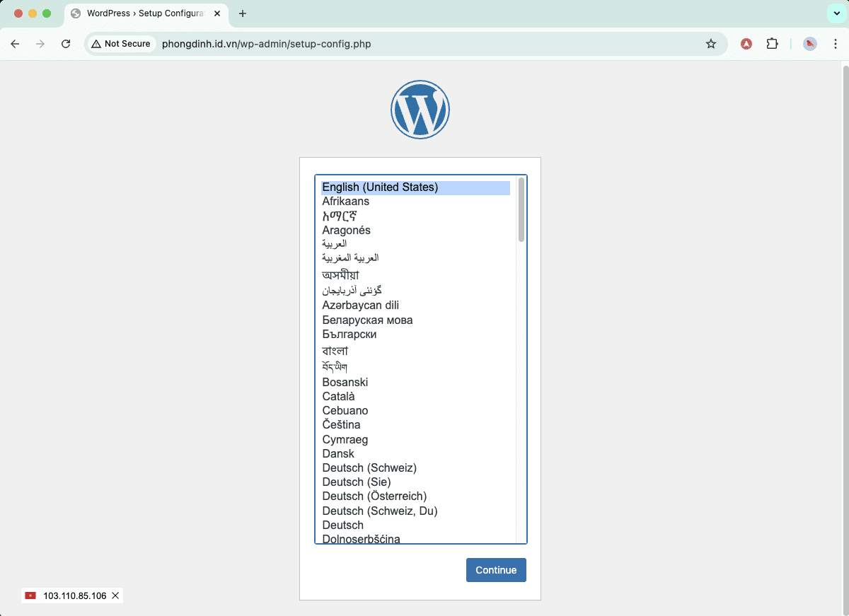Screen dimensions: 849x616
Task: Select Deutsch (Österreich) option
Action: (x=415, y=496)
